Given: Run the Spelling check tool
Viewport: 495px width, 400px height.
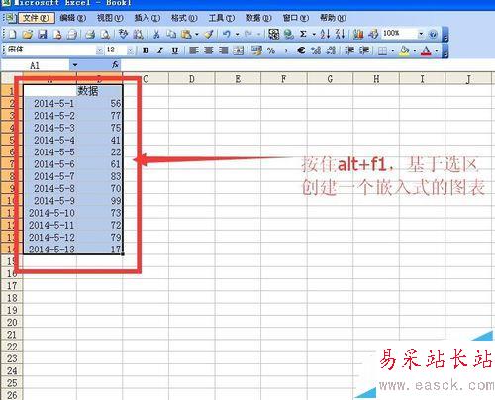Looking at the screenshot, I should (123, 34).
